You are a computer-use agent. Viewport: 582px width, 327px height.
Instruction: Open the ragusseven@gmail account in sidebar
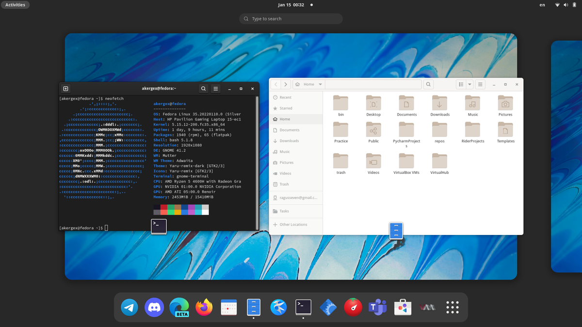point(295,198)
